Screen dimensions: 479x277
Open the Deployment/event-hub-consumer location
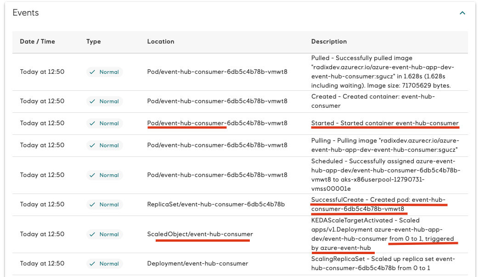click(197, 263)
